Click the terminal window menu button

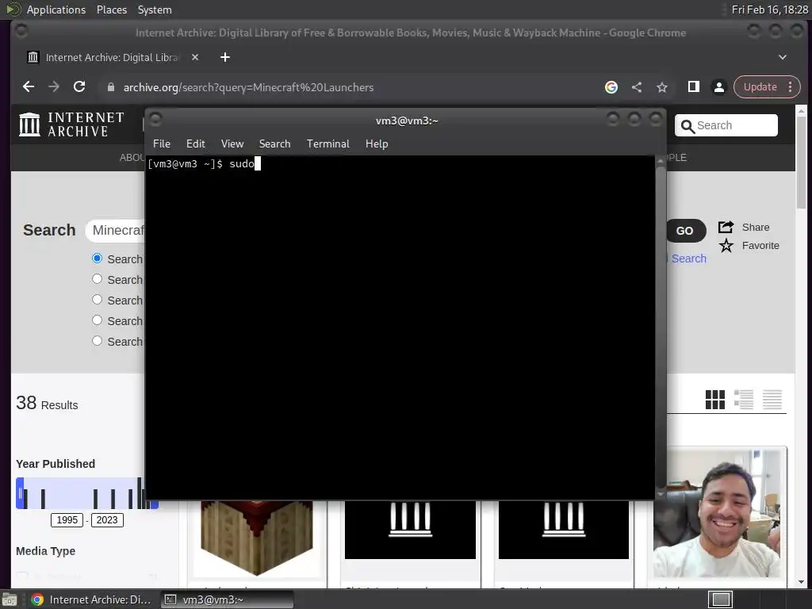[x=155, y=120]
